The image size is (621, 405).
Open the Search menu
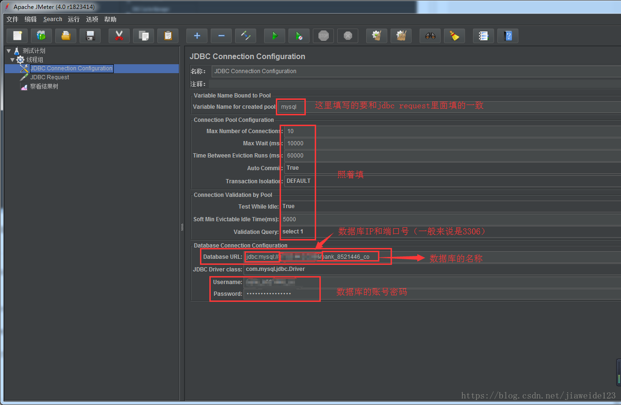[x=52, y=19]
